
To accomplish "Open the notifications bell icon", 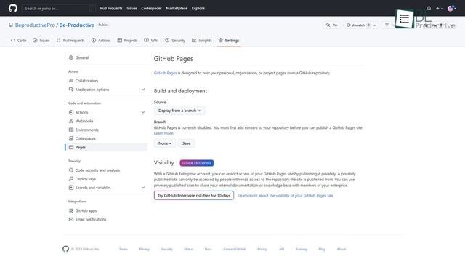I will (429, 8).
